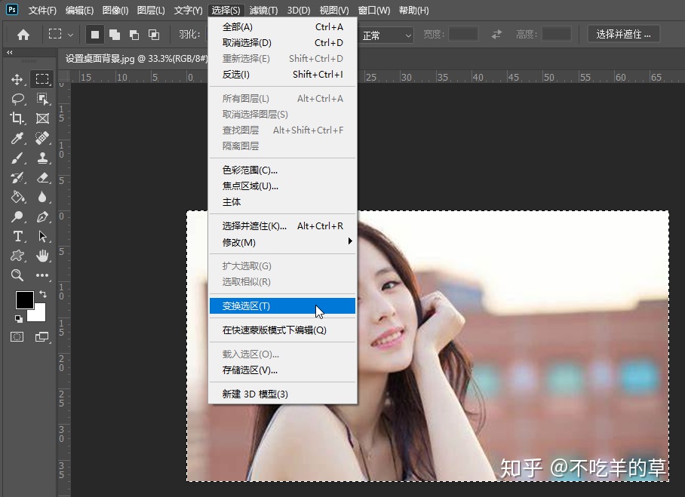685x497 pixels.
Task: Choose Add to Selection mode
Action: 115,35
